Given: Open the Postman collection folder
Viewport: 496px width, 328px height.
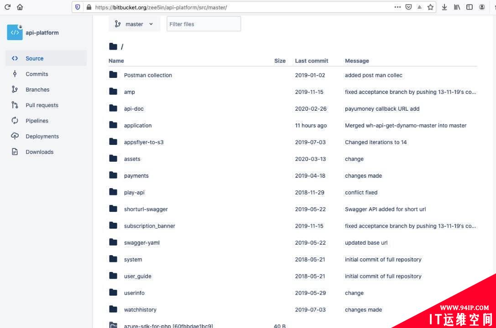Looking at the screenshot, I should tap(148, 75).
